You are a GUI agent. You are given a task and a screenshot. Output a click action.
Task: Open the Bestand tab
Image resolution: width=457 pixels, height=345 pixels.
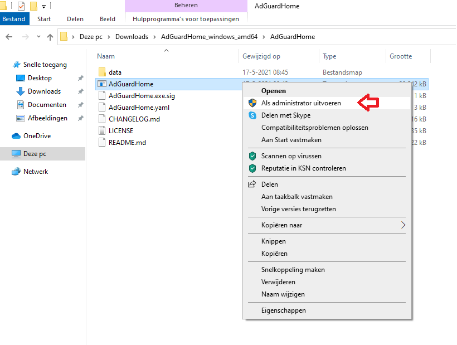(x=14, y=19)
